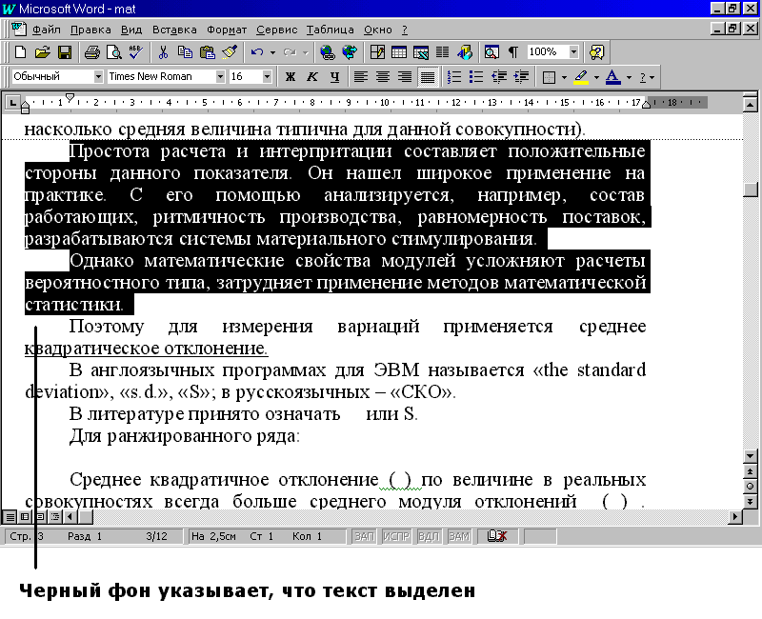762x619 pixels.
Task: Launch the Office Assistant help icon
Action: coord(597,52)
